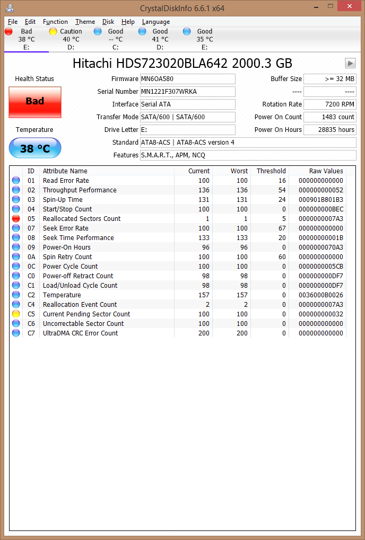Click the red status icon for Reallocated Sectors Count
This screenshot has height=540, width=365.
(x=16, y=218)
